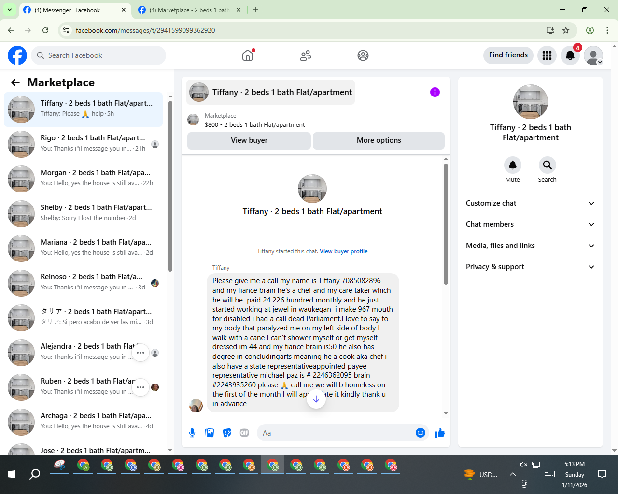This screenshot has height=494, width=618.
Task: Expand Privacy & support section
Action: coord(531,267)
